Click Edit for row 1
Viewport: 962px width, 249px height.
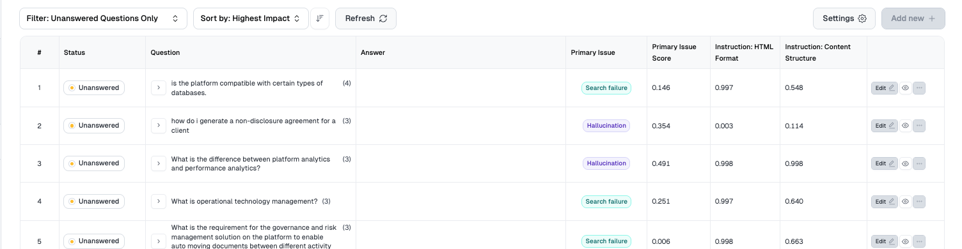[885, 88]
